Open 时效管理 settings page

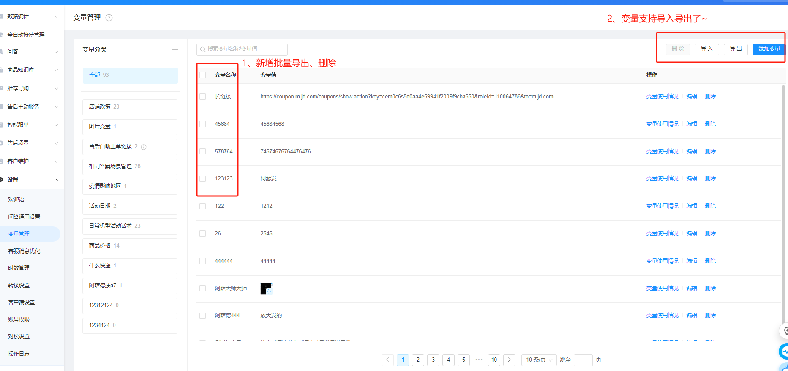pos(19,268)
